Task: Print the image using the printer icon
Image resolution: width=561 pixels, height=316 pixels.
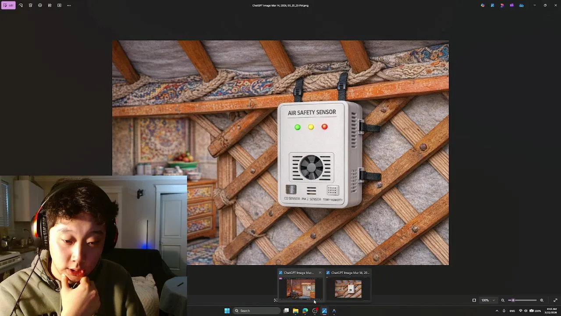Action: pyautogui.click(x=40, y=5)
